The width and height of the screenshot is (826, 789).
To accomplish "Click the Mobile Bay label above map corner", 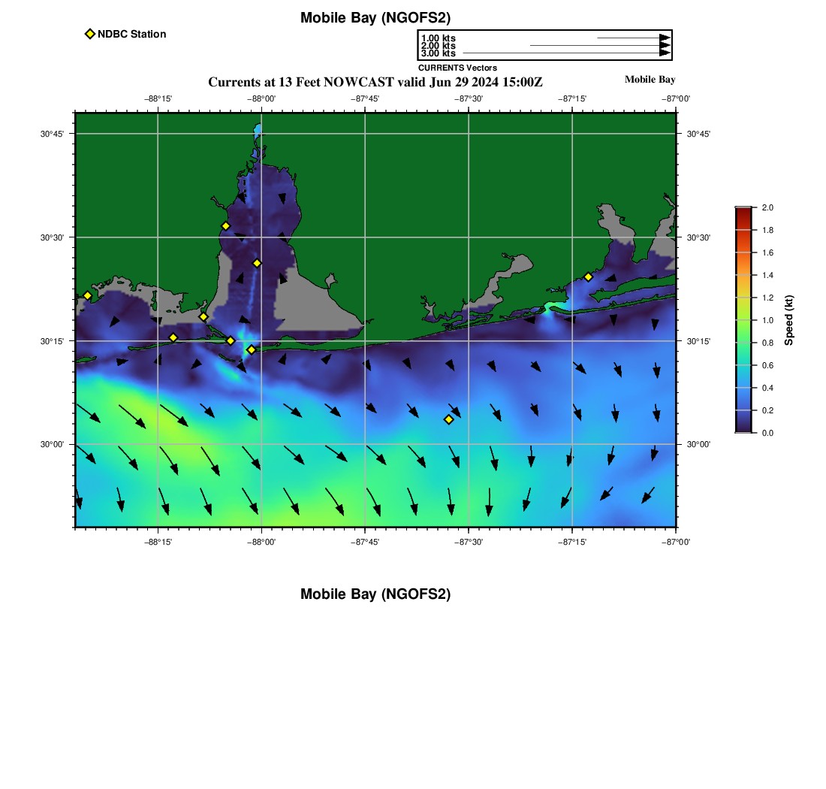I will tap(650, 80).
